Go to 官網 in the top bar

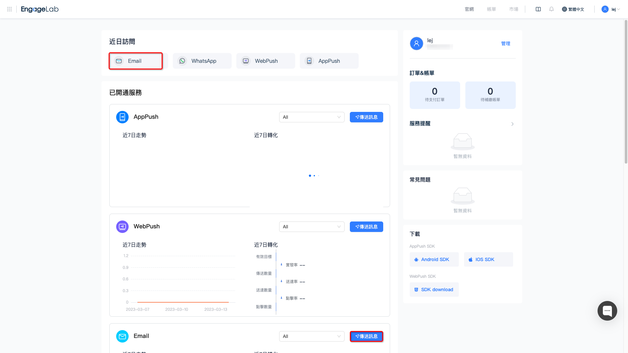tap(469, 9)
